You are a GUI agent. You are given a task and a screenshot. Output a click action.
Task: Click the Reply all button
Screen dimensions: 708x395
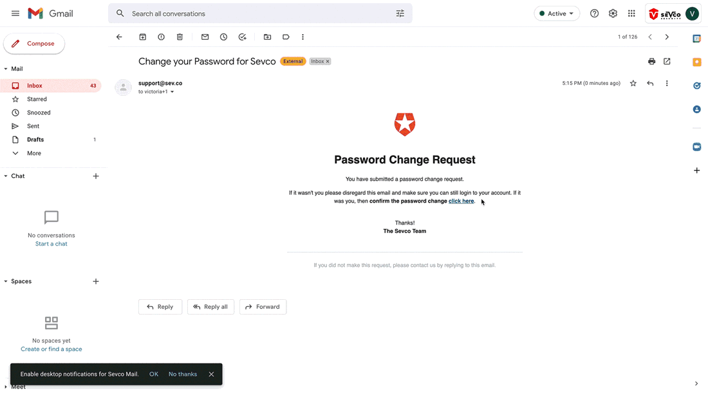(x=210, y=306)
